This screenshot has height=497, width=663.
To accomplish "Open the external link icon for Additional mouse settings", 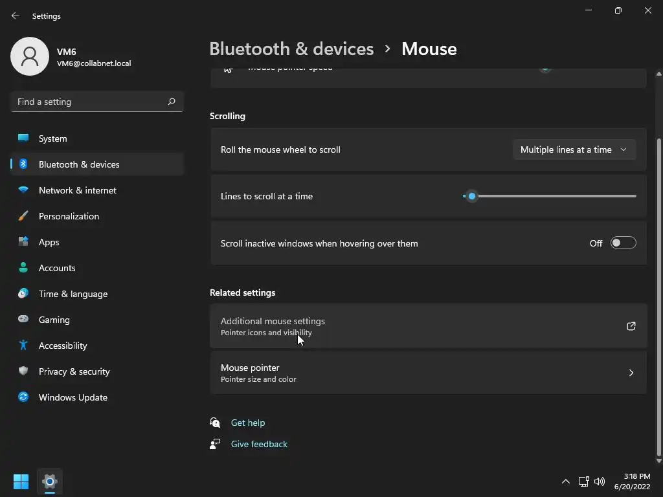I will click(x=631, y=326).
